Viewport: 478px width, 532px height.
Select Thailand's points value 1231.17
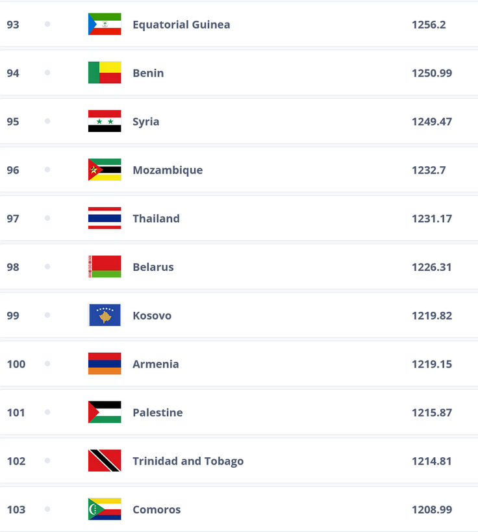432,219
